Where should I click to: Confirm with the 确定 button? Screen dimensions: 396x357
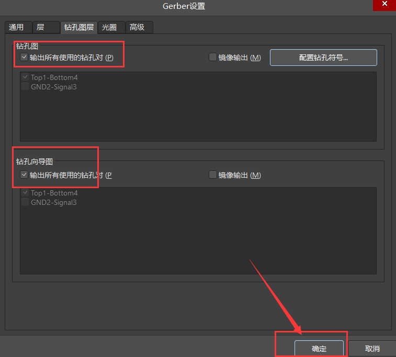319,349
